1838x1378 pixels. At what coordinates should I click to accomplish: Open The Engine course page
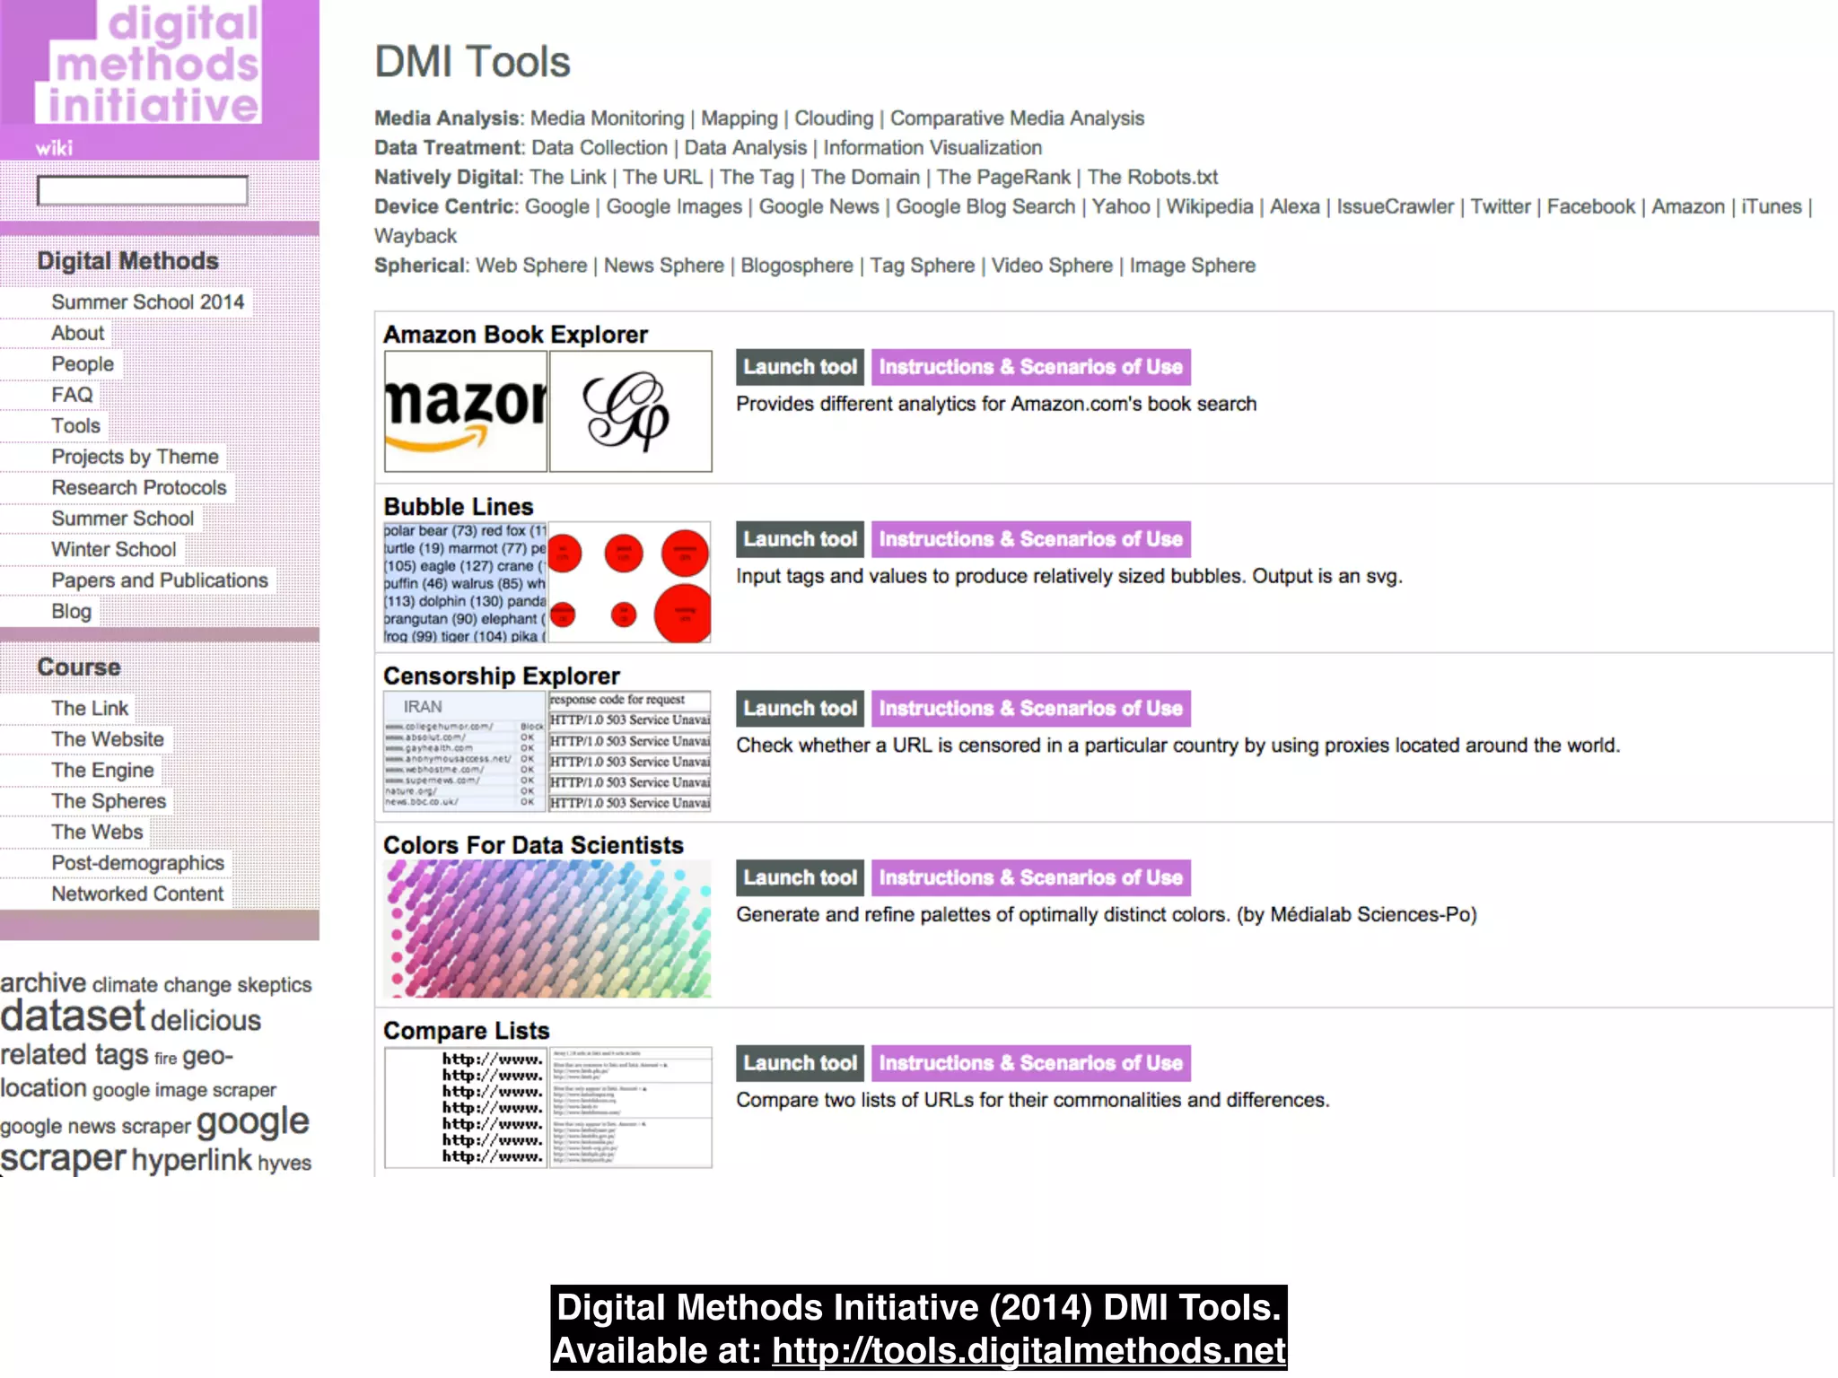click(102, 771)
